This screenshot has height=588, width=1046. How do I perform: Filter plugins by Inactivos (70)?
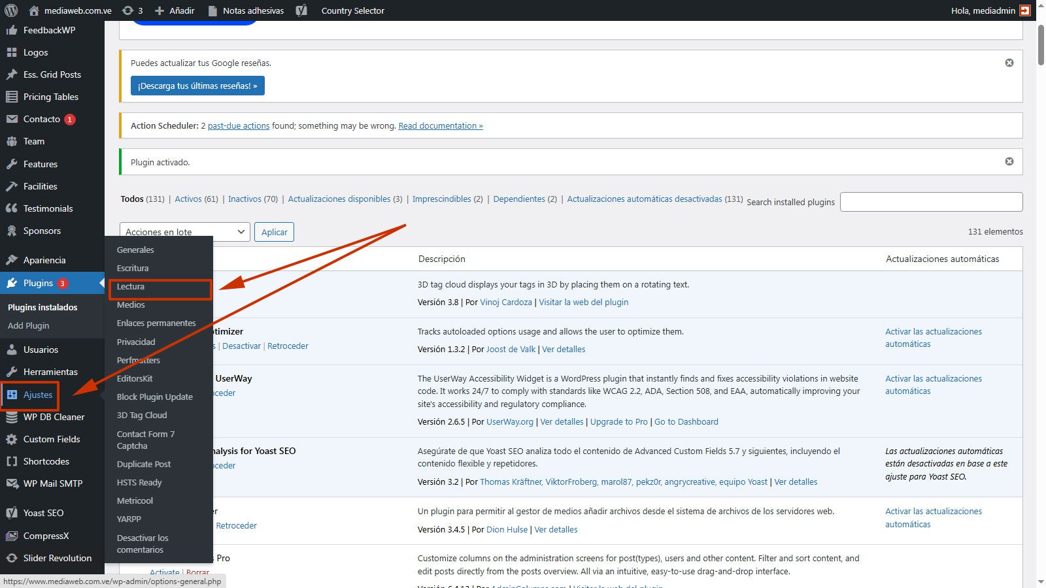point(253,199)
